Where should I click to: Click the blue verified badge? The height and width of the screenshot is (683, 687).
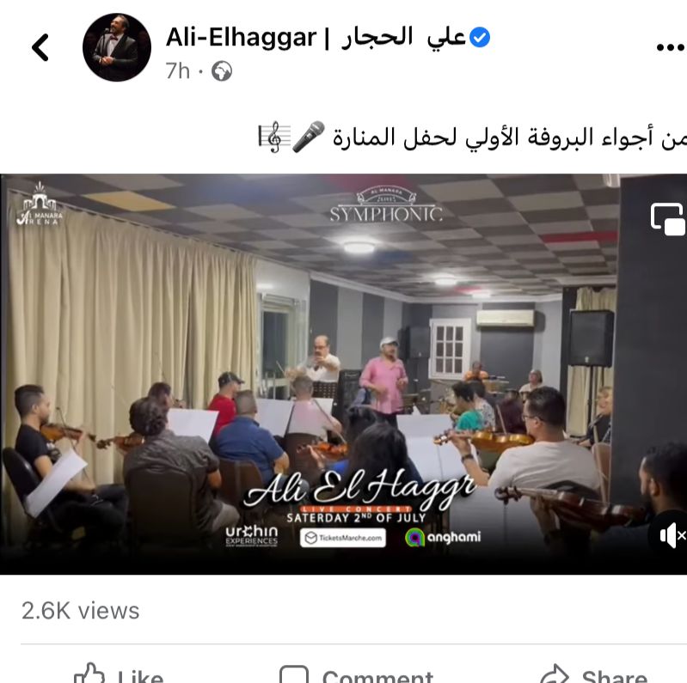480,37
